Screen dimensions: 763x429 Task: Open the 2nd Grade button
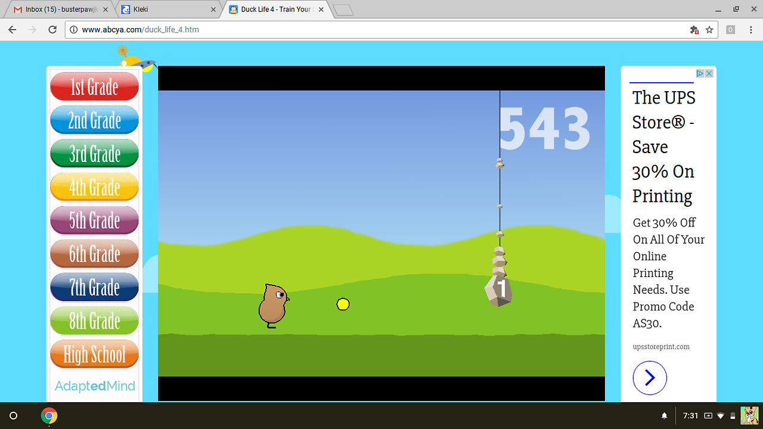point(94,120)
